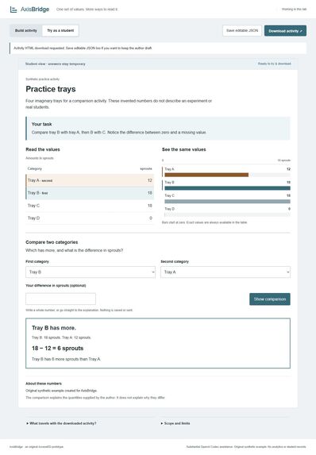Select the Try as a student tab
Image resolution: width=316 pixels, height=455 pixels.
coord(60,30)
